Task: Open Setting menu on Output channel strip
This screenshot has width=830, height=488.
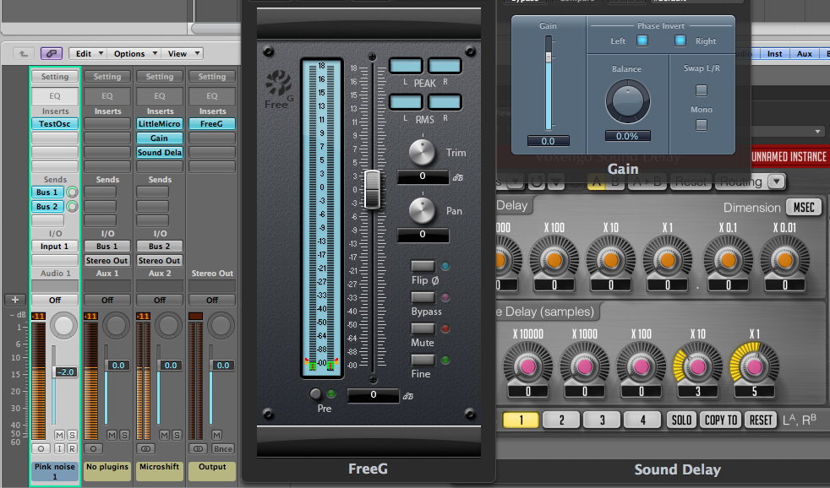Action: [x=212, y=77]
